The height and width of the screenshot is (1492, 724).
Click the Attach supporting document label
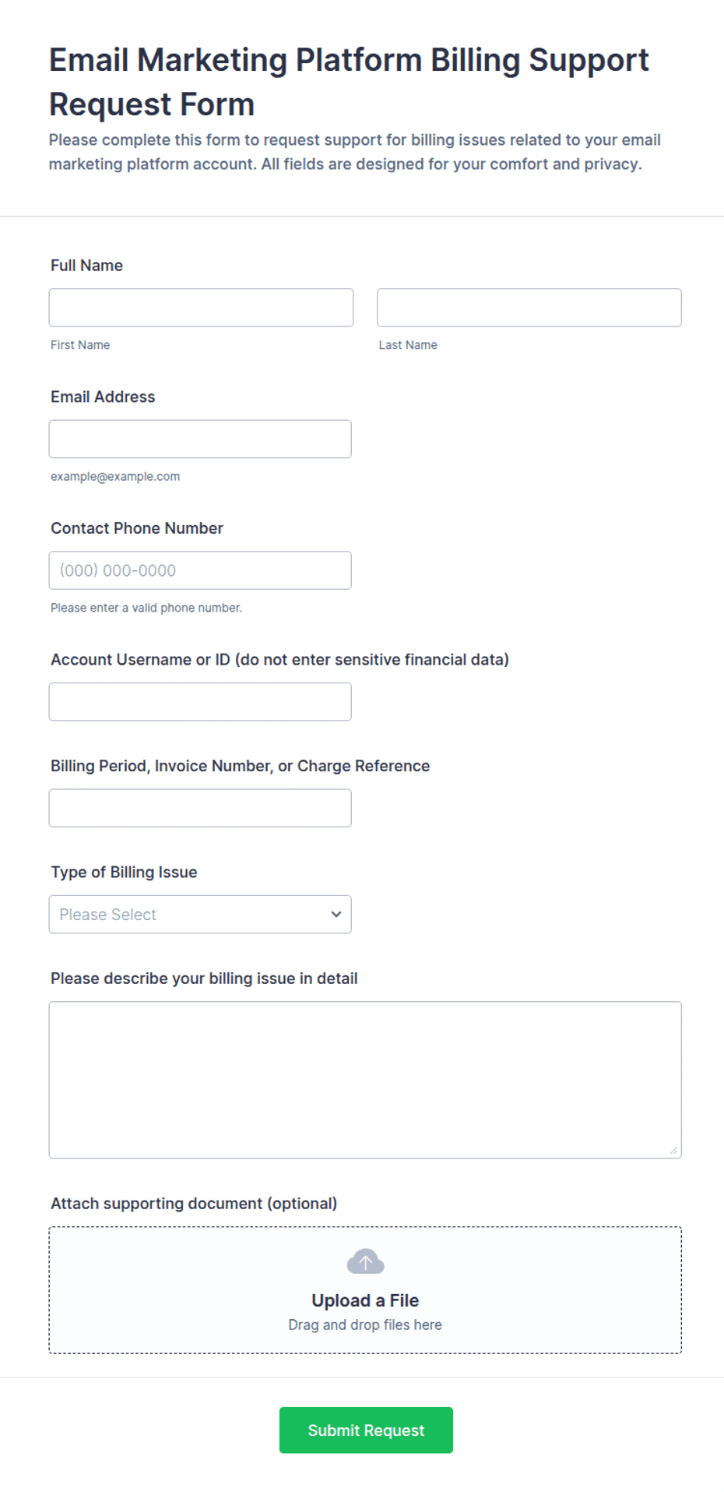tap(194, 1203)
